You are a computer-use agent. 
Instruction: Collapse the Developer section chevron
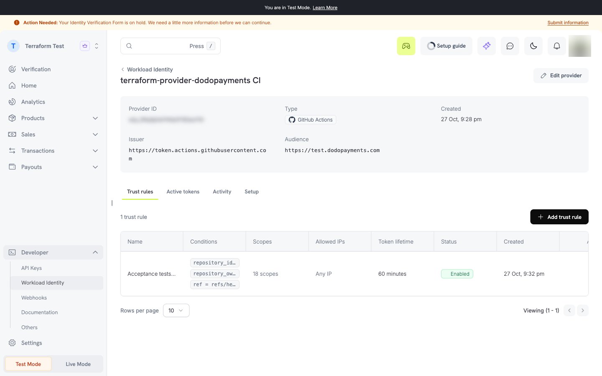(95, 252)
